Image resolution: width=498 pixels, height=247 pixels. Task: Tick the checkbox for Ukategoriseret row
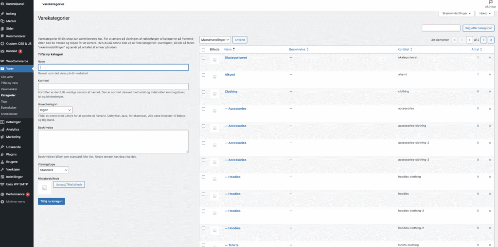[203, 58]
